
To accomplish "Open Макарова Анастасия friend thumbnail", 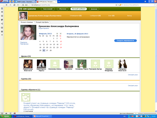I will click(122, 64).
